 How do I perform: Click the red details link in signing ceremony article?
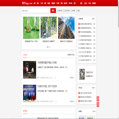66,91
